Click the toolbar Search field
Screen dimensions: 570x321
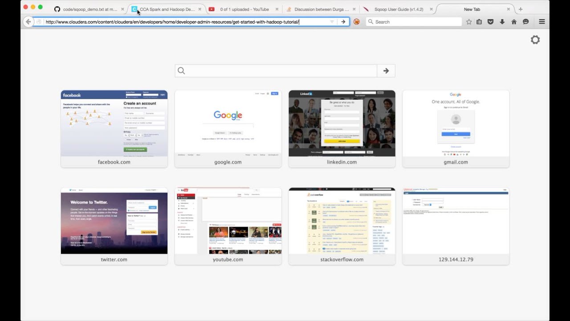click(414, 21)
